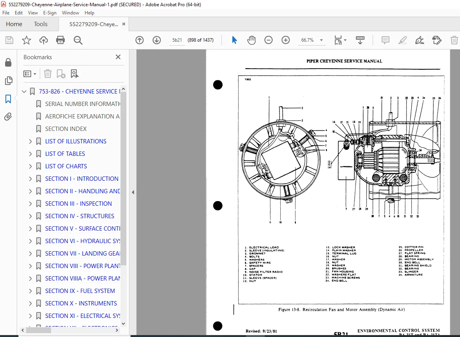Viewport: 460px width, 337px height.
Task: Add a new bookmark icon
Action: pyautogui.click(x=61, y=74)
